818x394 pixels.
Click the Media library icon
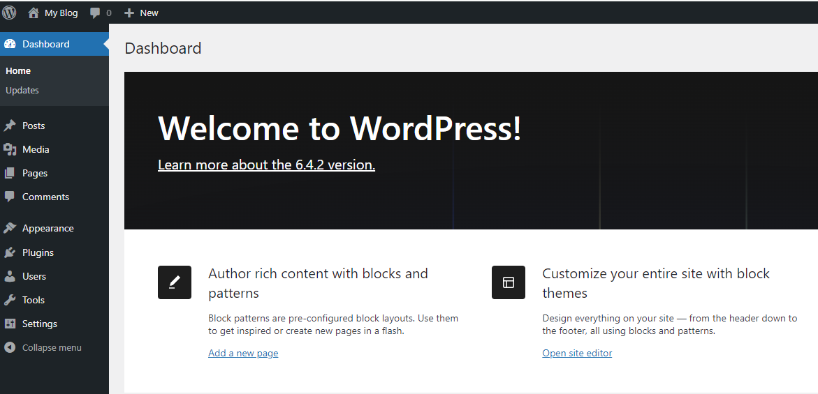(x=10, y=149)
